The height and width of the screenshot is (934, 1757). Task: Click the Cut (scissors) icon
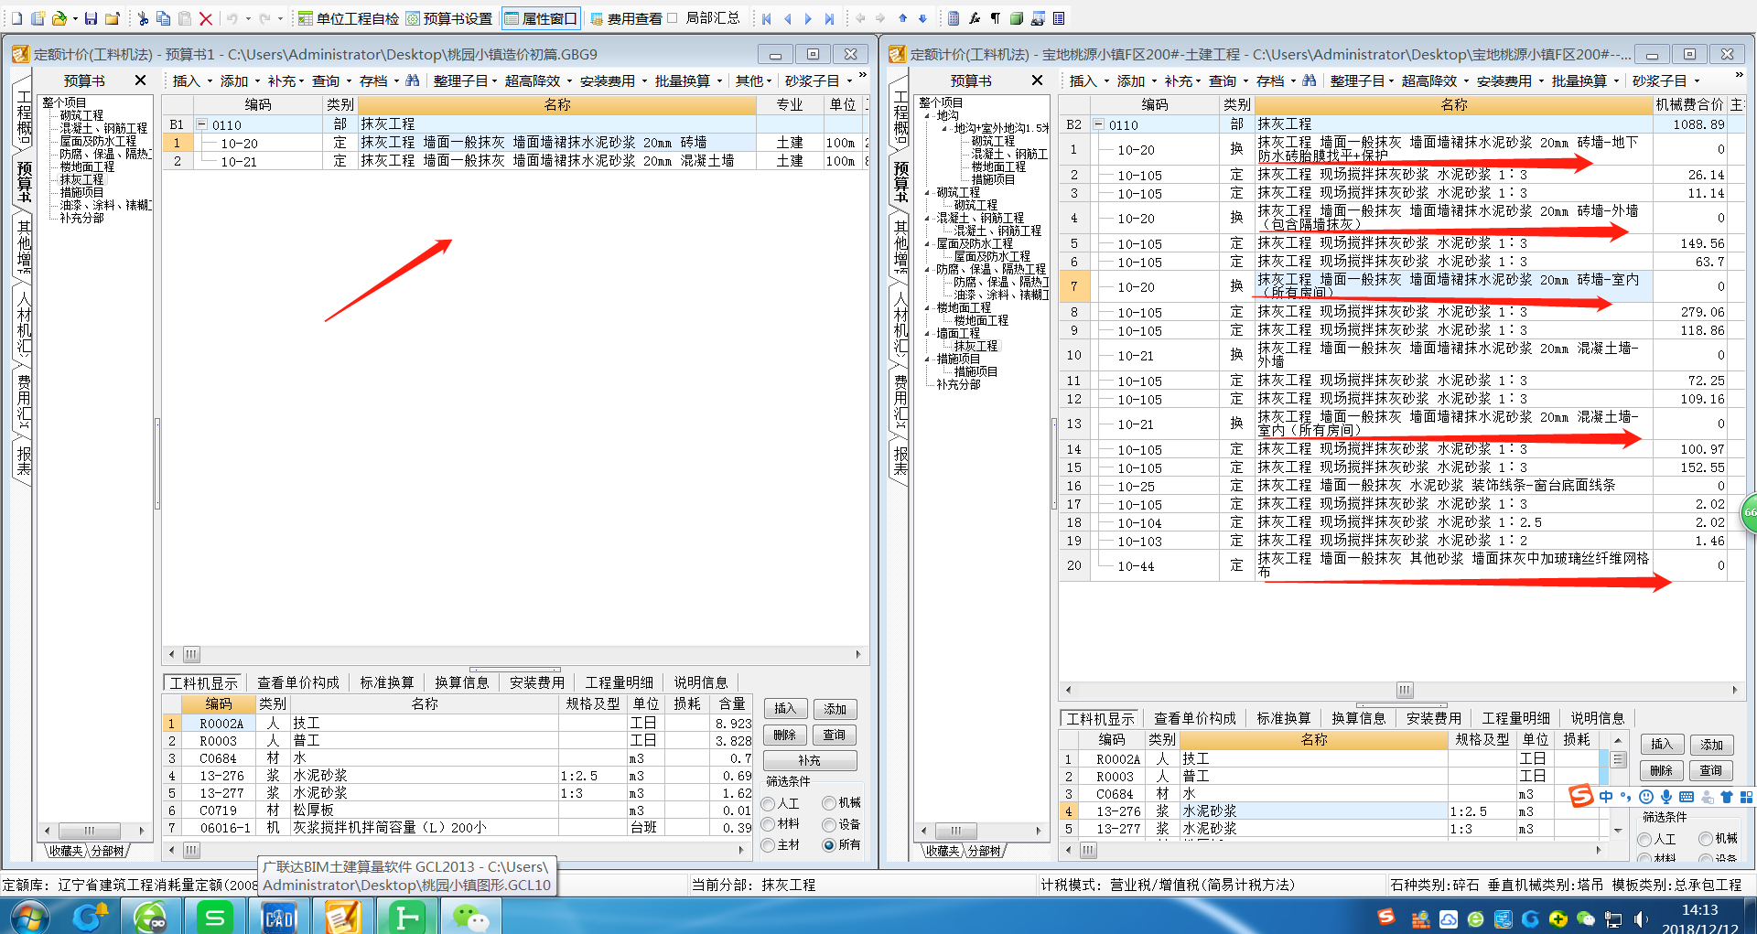[143, 18]
